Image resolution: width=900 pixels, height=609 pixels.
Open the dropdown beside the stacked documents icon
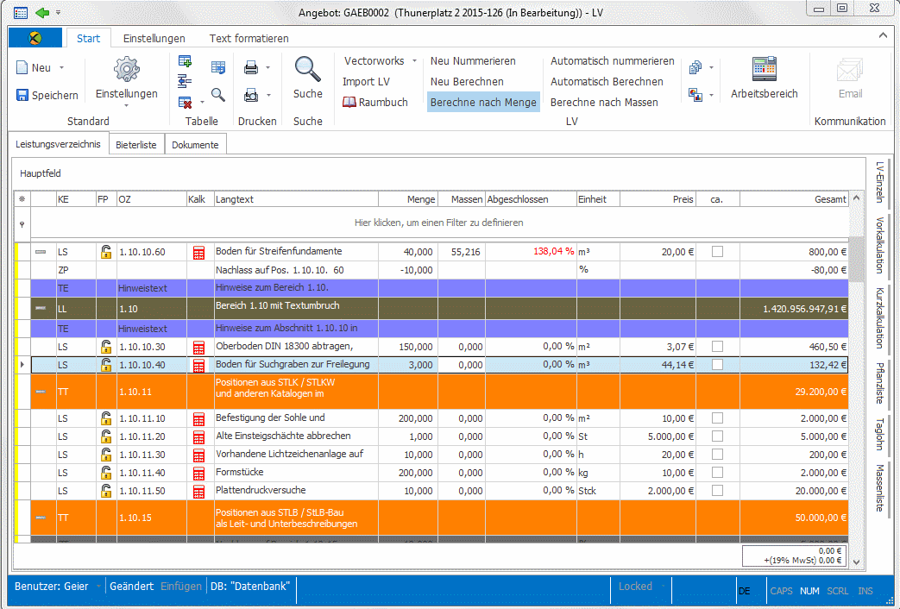tap(711, 68)
